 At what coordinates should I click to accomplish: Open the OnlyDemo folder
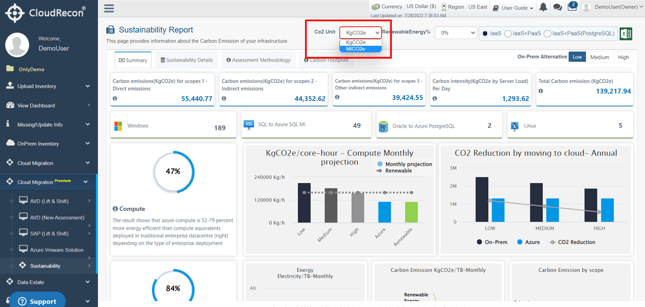pyautogui.click(x=25, y=69)
